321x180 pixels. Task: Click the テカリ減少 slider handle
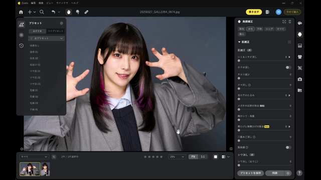tap(239, 78)
